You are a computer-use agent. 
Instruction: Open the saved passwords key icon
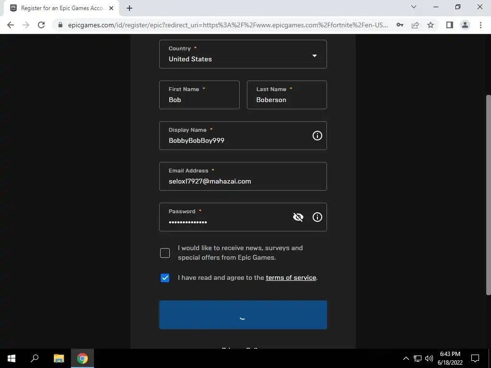pyautogui.click(x=400, y=25)
